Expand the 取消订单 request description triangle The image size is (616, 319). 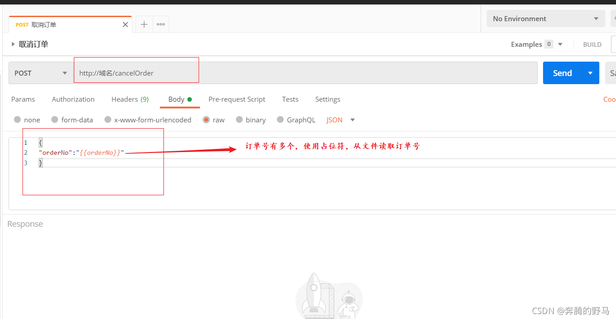[13, 44]
